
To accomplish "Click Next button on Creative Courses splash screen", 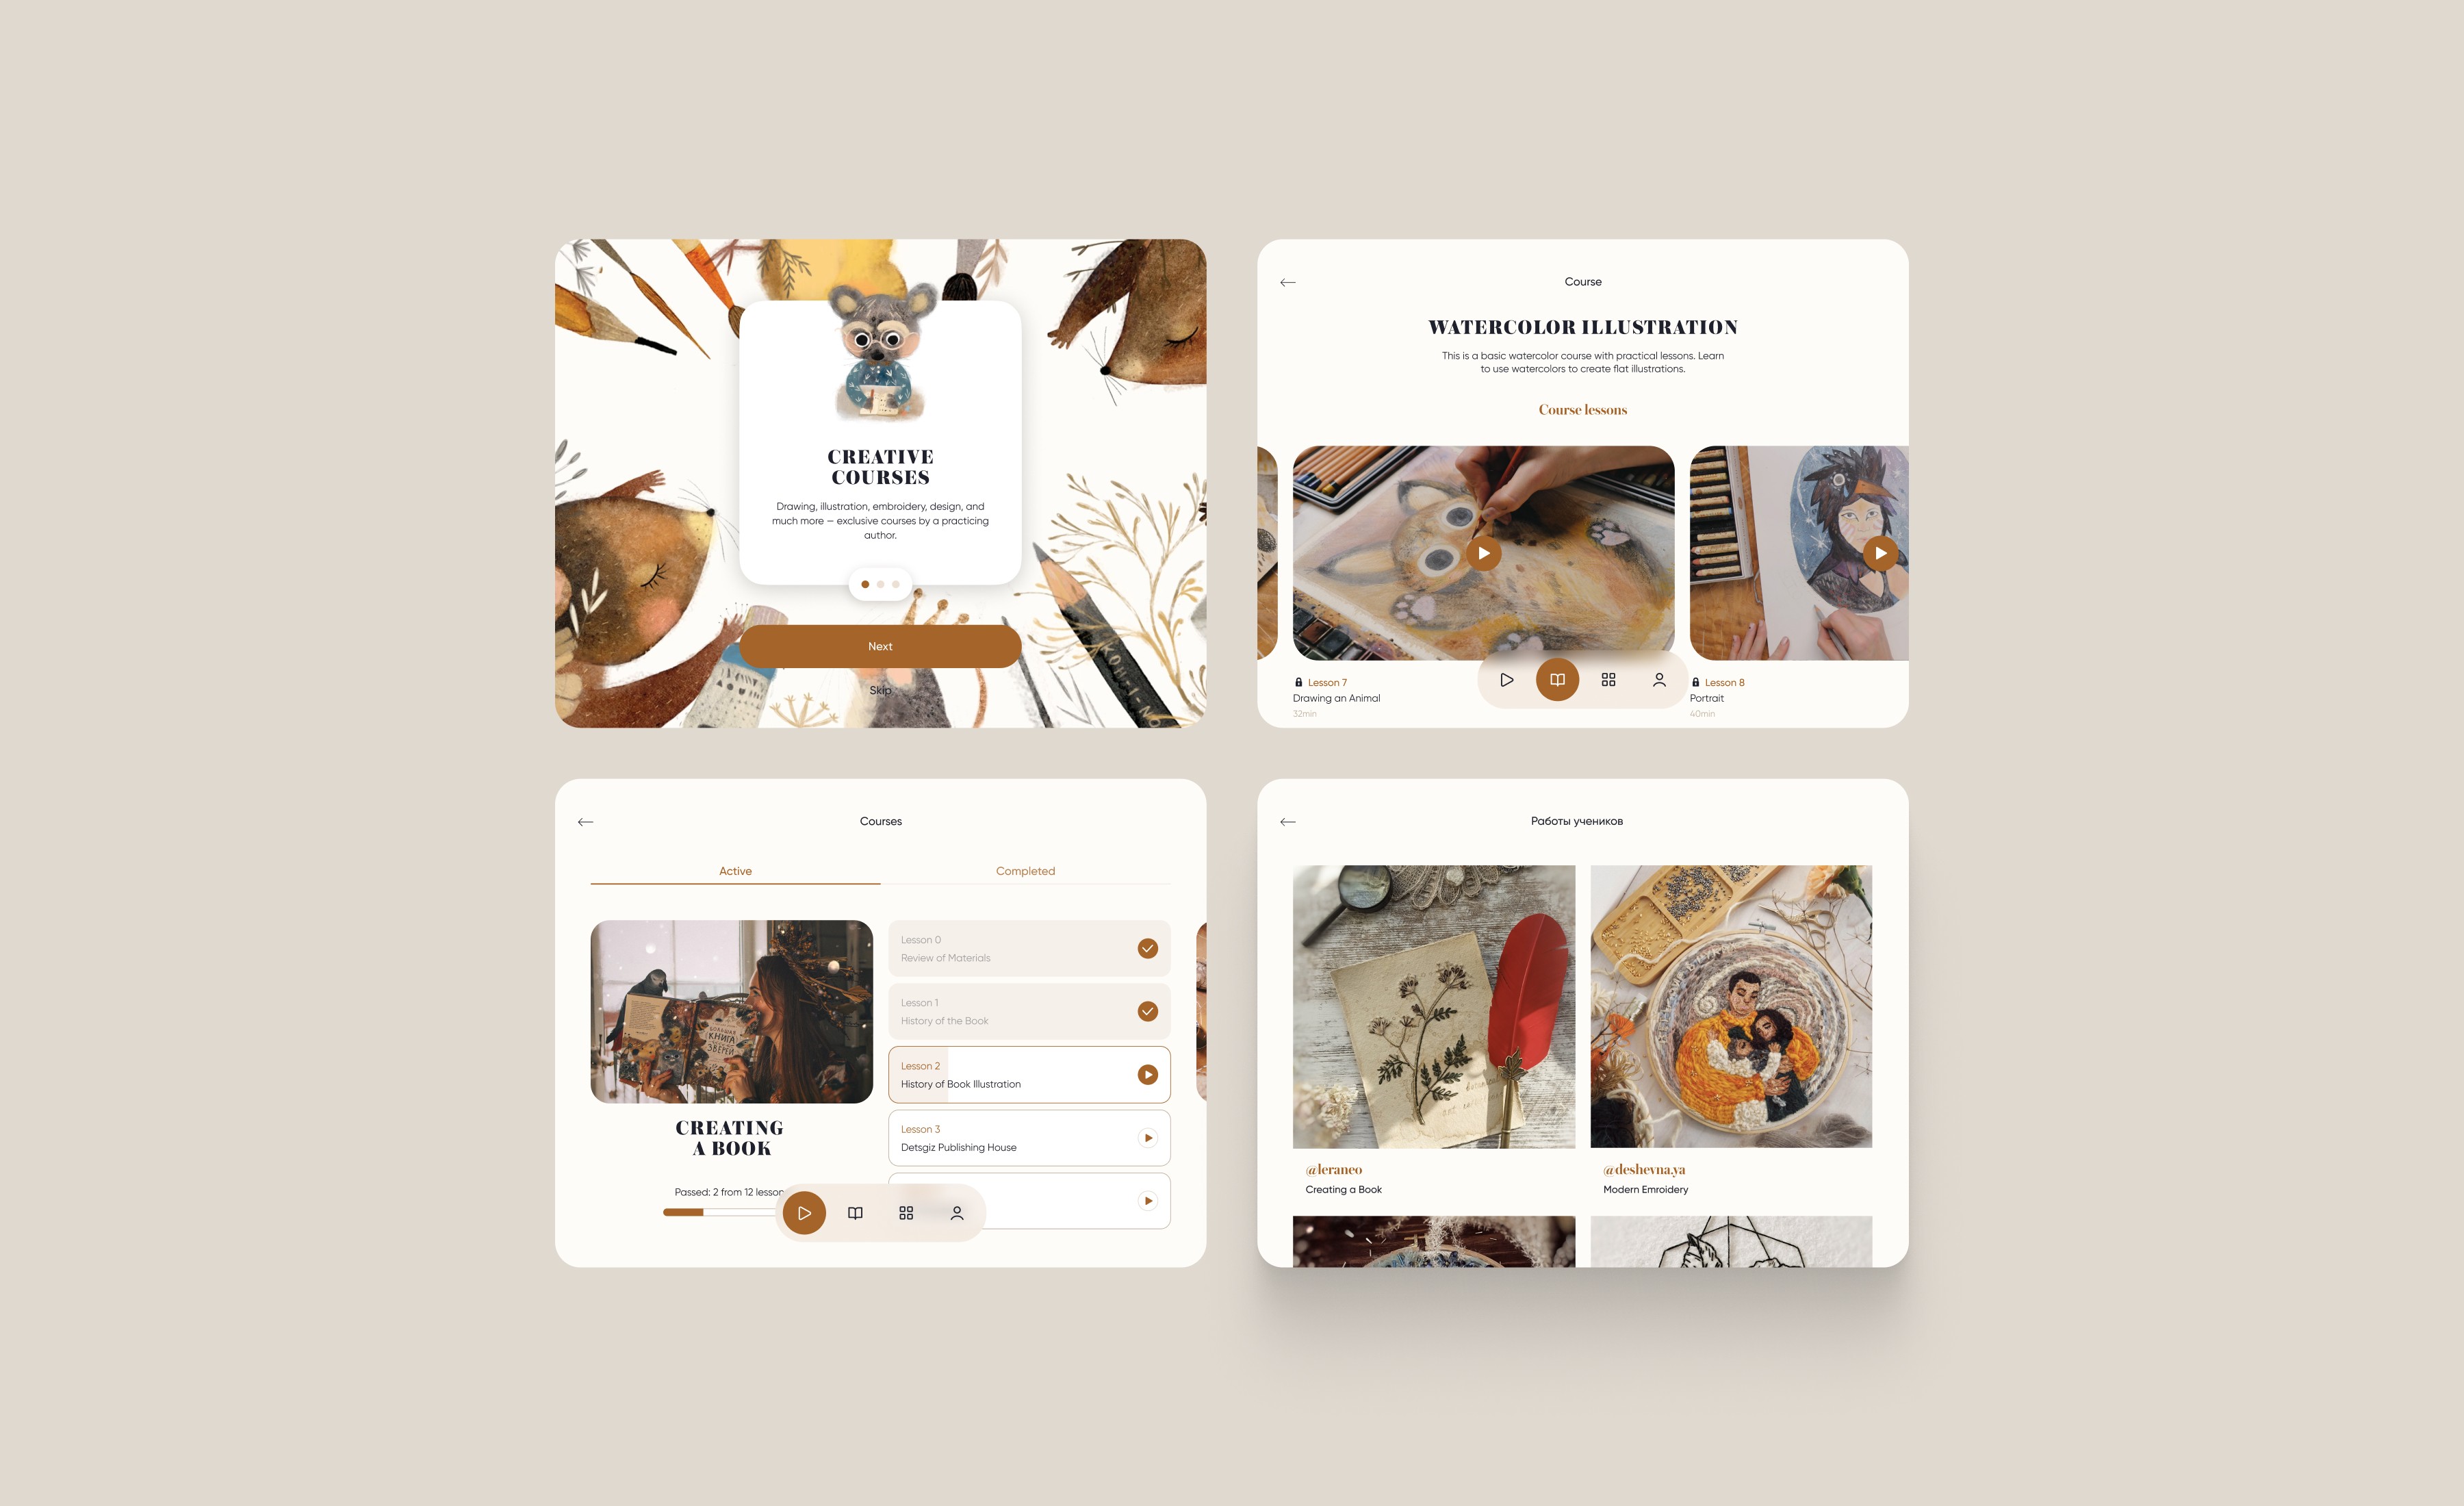I will (x=880, y=646).
